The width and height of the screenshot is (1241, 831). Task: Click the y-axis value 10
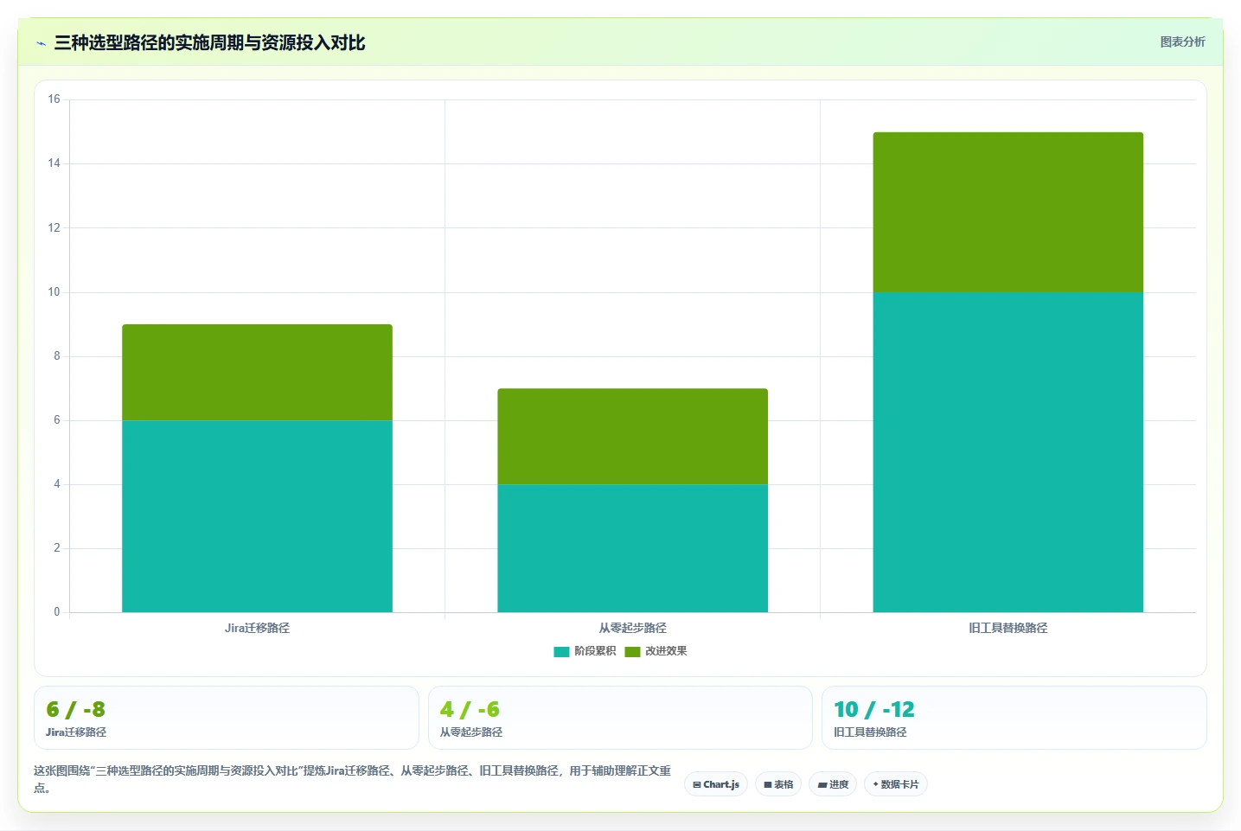click(54, 292)
